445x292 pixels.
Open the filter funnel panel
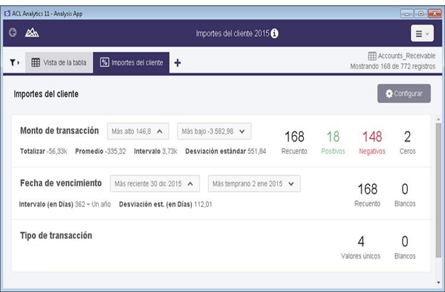14,63
